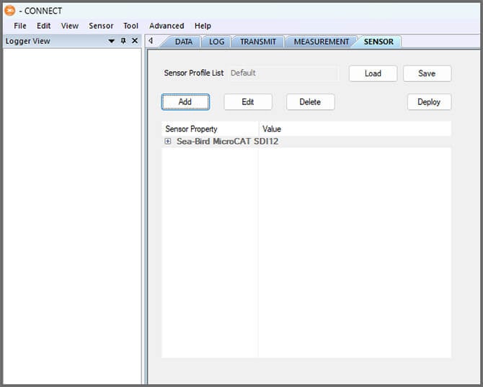Image resolution: width=483 pixels, height=387 pixels.
Task: Open the View menu
Action: pos(70,26)
